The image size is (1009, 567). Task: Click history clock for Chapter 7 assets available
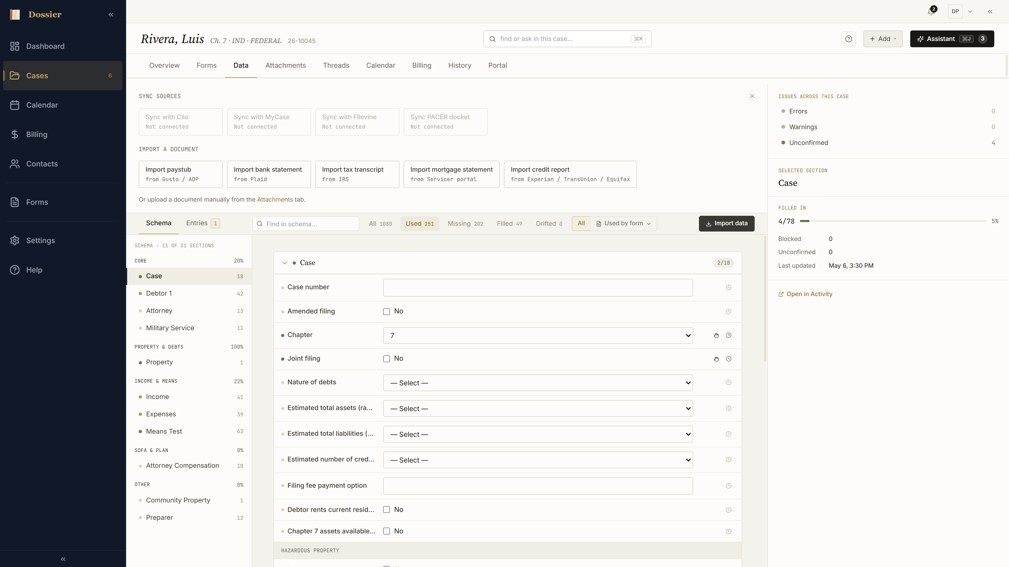729,531
